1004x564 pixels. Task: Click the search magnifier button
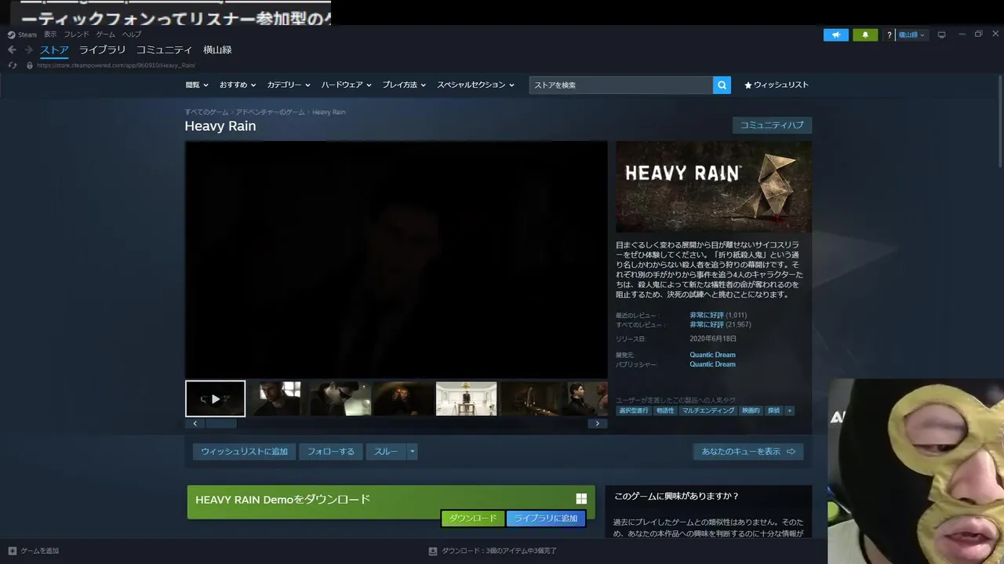pyautogui.click(x=722, y=85)
